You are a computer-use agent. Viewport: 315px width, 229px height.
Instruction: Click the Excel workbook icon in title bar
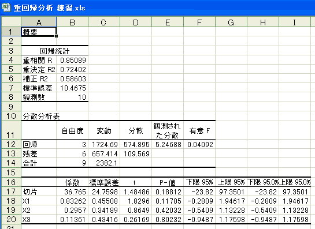coord(6,7)
